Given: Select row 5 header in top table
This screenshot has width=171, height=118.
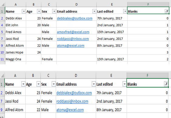Looking at the screenshot, I should 2,32.
